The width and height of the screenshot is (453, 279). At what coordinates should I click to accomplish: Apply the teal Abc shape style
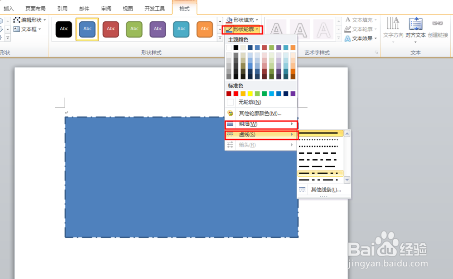pyautogui.click(x=182, y=29)
